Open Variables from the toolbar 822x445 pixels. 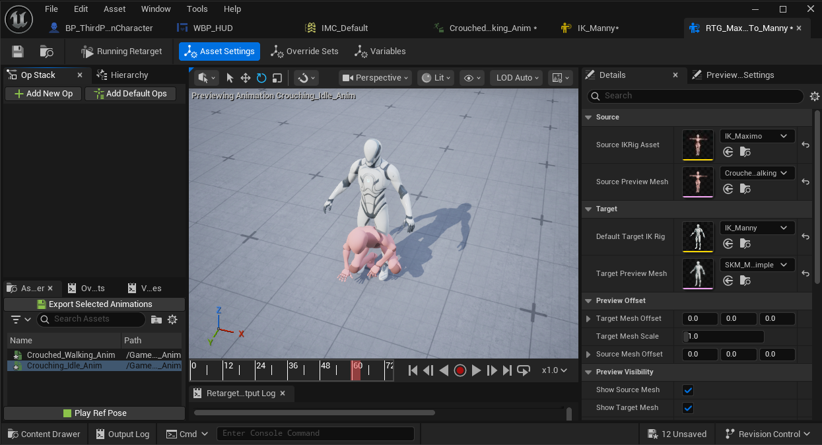pyautogui.click(x=380, y=51)
